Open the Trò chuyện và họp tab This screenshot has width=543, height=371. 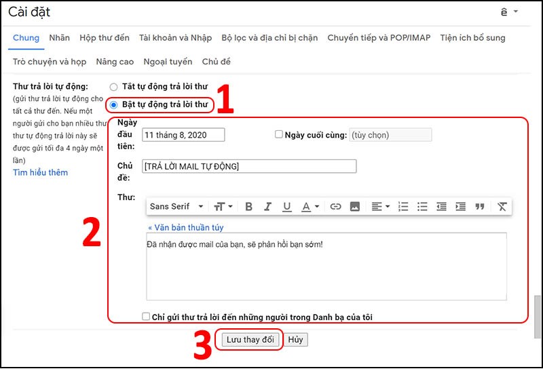[x=50, y=62]
